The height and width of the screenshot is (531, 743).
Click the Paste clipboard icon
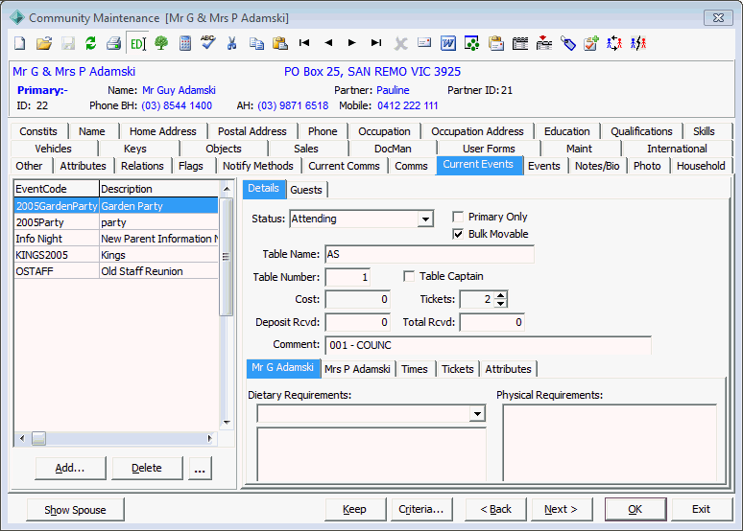(280, 43)
